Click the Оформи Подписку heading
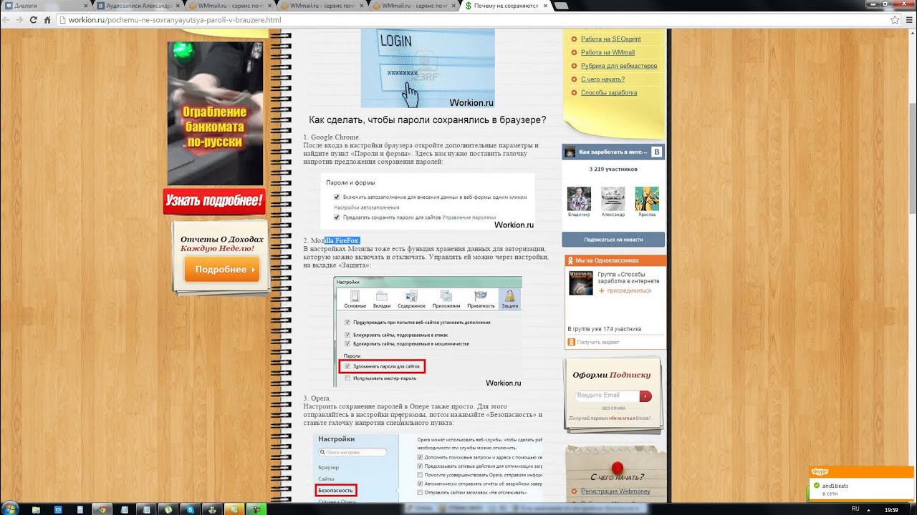 [x=612, y=375]
